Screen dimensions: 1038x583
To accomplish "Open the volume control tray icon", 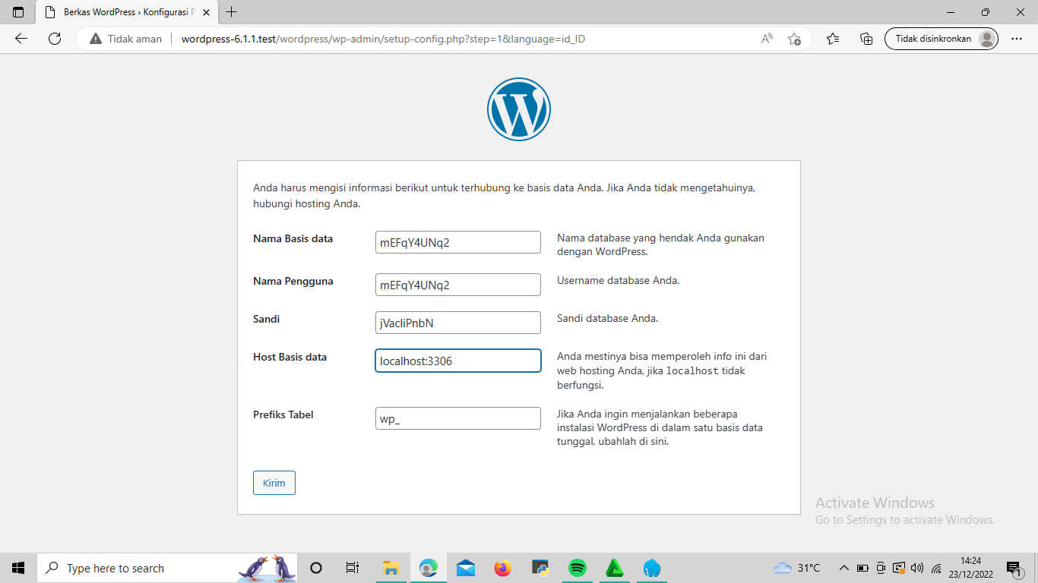I will [917, 568].
